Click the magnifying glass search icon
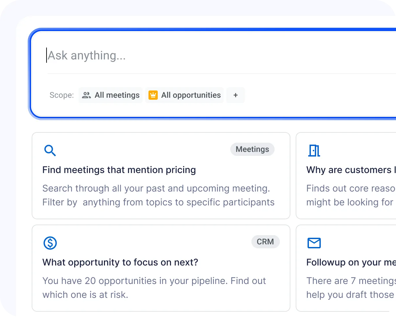Image resolution: width=396 pixels, height=317 pixels. pos(50,151)
